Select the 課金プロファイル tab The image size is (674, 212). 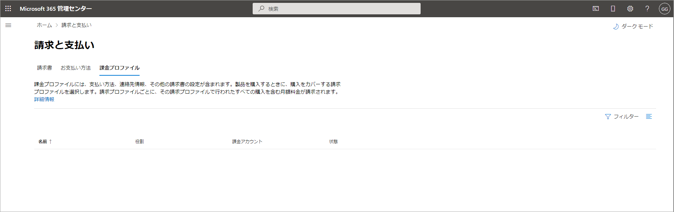120,68
